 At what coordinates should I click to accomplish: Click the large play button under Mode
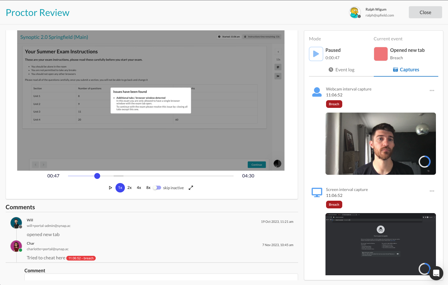(316, 54)
